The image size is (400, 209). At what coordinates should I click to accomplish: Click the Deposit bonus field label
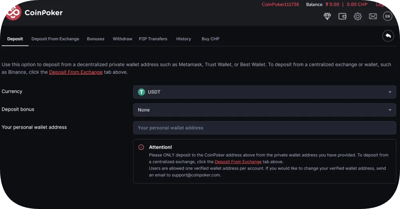18,109
